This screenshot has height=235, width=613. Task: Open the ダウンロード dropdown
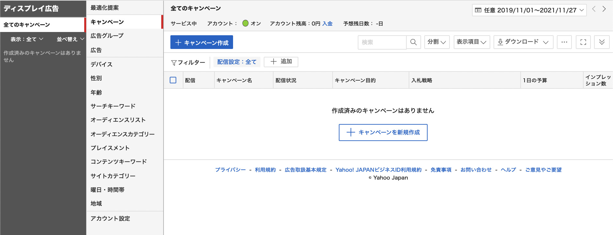click(523, 42)
